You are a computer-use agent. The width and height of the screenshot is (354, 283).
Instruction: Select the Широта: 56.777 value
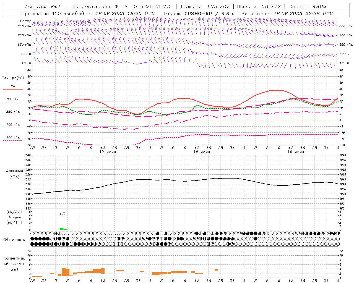[259, 7]
